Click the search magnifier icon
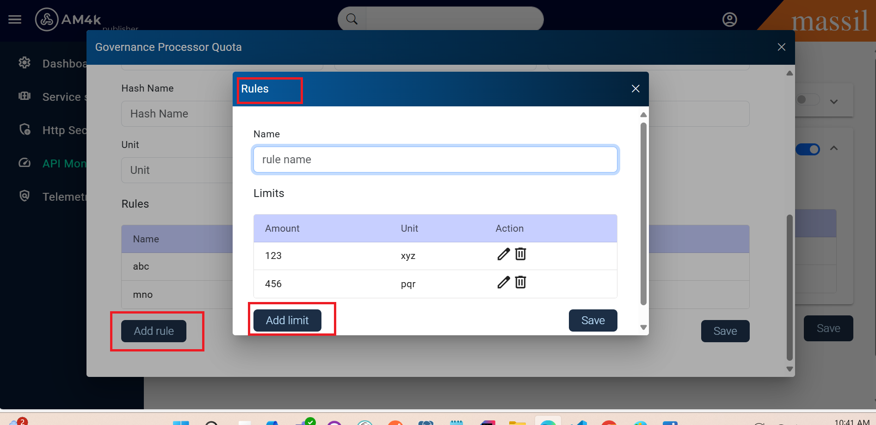Viewport: 876px width, 425px height. (x=352, y=19)
